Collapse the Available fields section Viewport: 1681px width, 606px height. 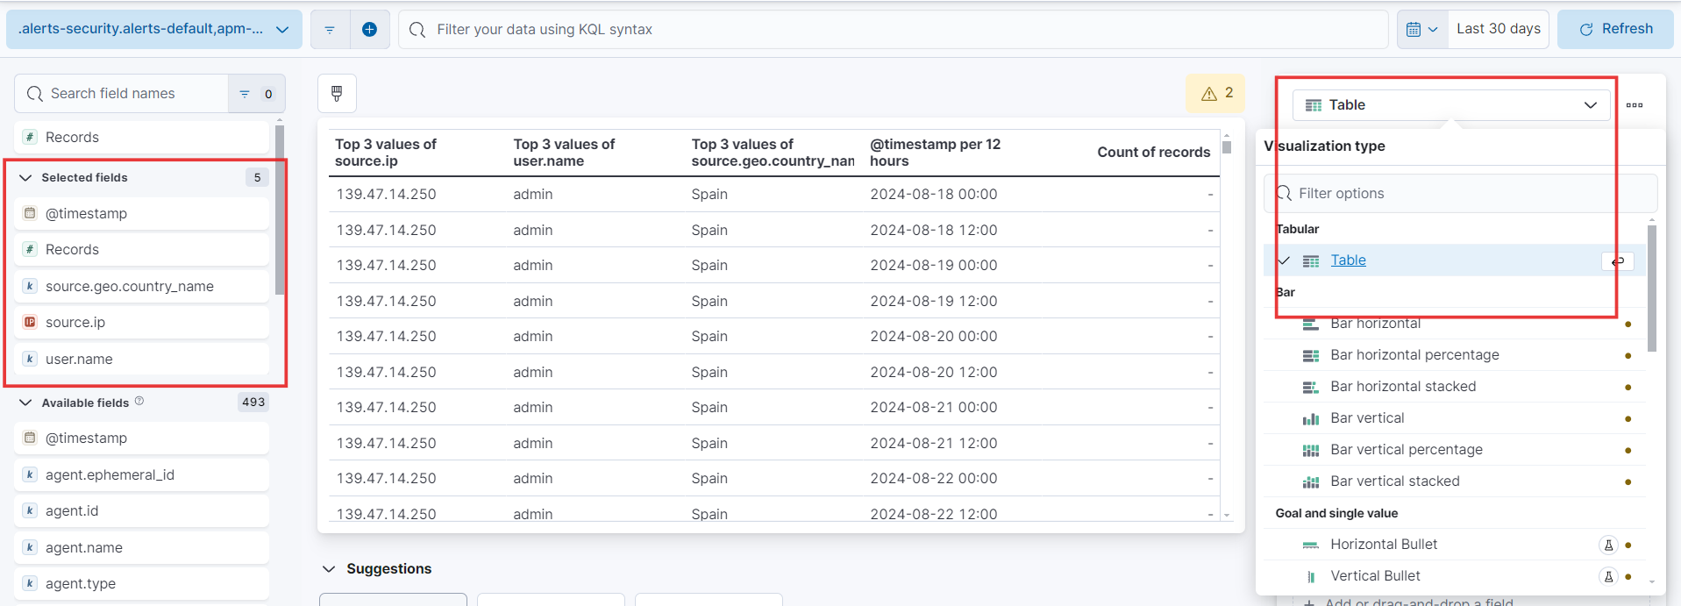[x=25, y=403]
